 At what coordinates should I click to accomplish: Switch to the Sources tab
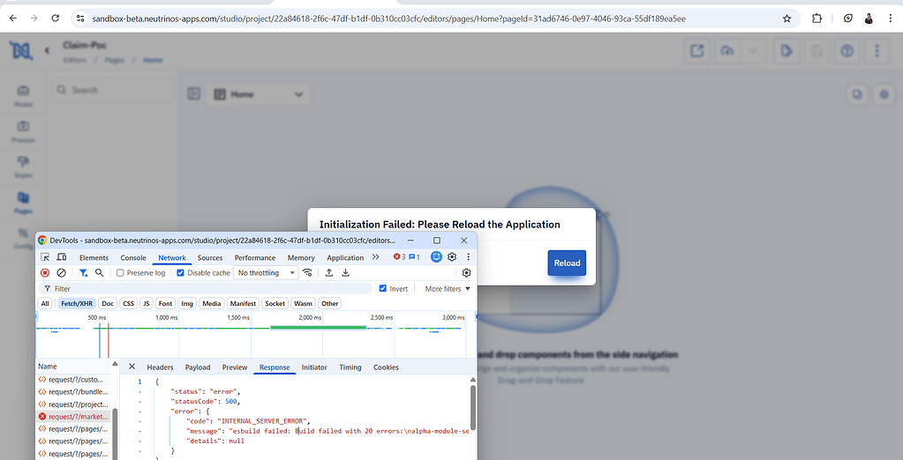point(209,257)
